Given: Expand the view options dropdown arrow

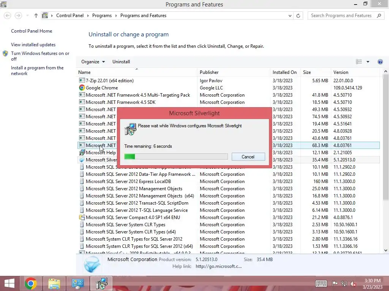Looking at the screenshot, I should point(368,62).
